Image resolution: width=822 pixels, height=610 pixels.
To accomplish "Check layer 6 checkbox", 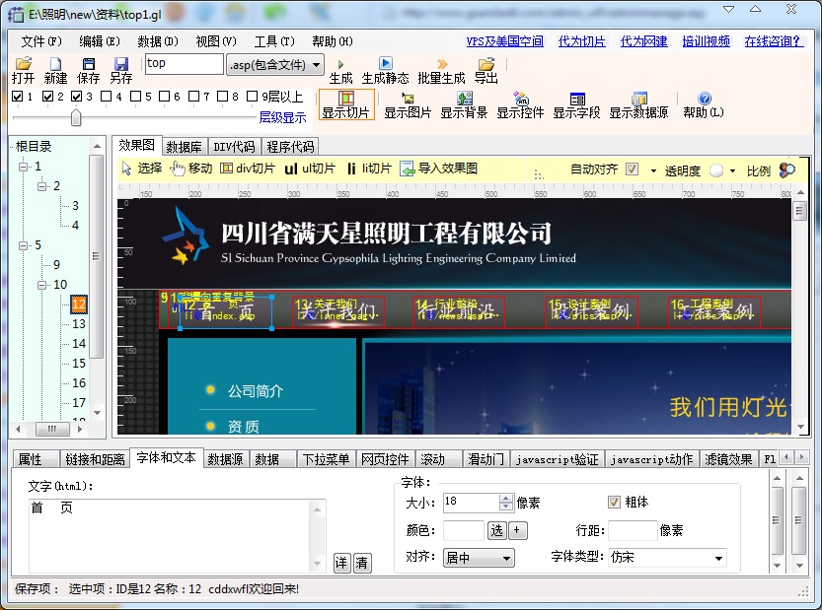I will [x=164, y=97].
